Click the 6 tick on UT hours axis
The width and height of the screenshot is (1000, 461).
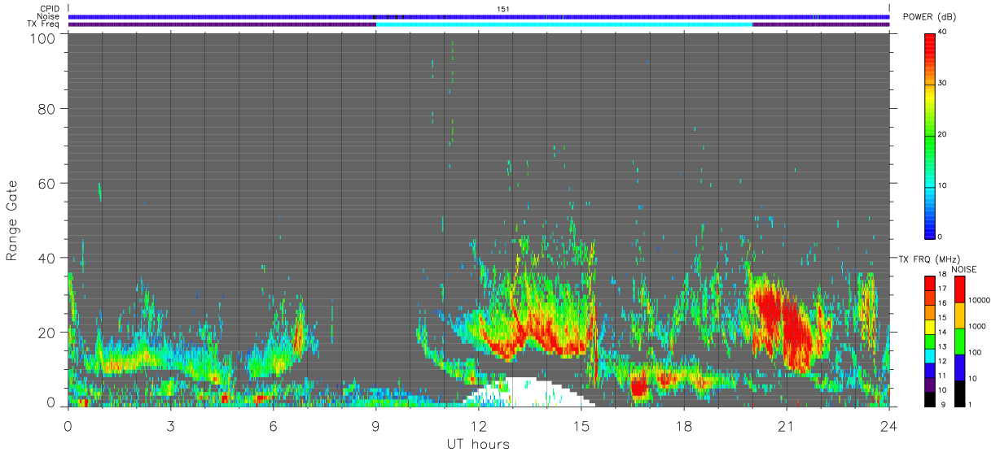tap(274, 426)
